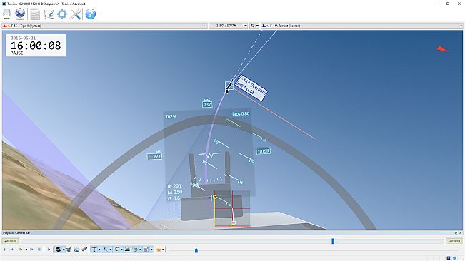Screen dimensions: 465x261
Task: Select the satellite globe view icon
Action: (76, 250)
